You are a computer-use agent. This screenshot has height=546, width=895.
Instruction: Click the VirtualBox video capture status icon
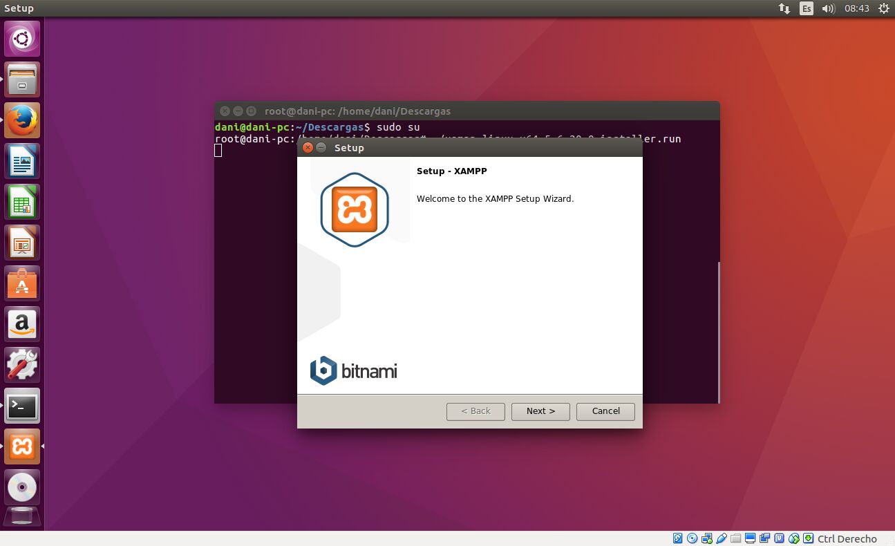click(765, 538)
